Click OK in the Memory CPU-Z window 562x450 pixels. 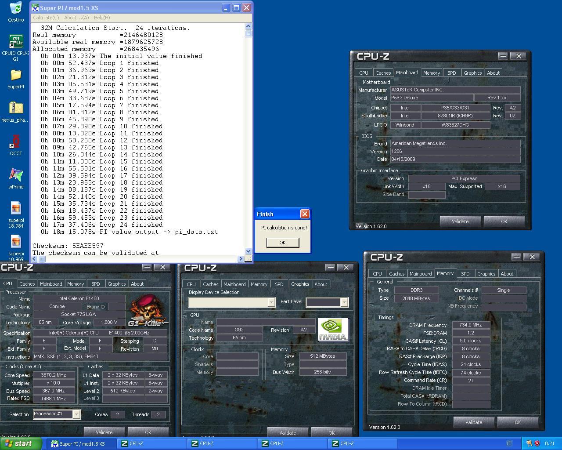pyautogui.click(x=518, y=422)
